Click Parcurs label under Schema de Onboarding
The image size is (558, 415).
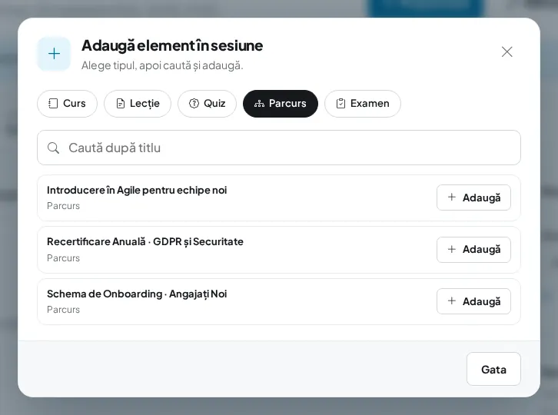(63, 310)
